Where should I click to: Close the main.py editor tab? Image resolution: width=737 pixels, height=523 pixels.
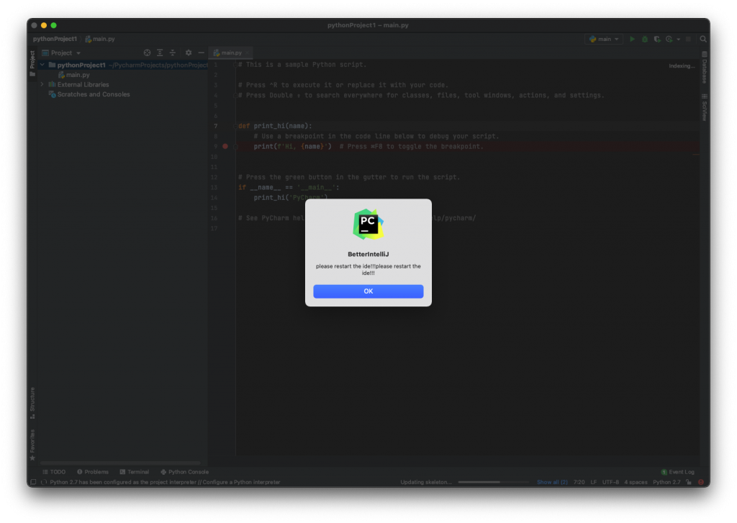pyautogui.click(x=248, y=53)
